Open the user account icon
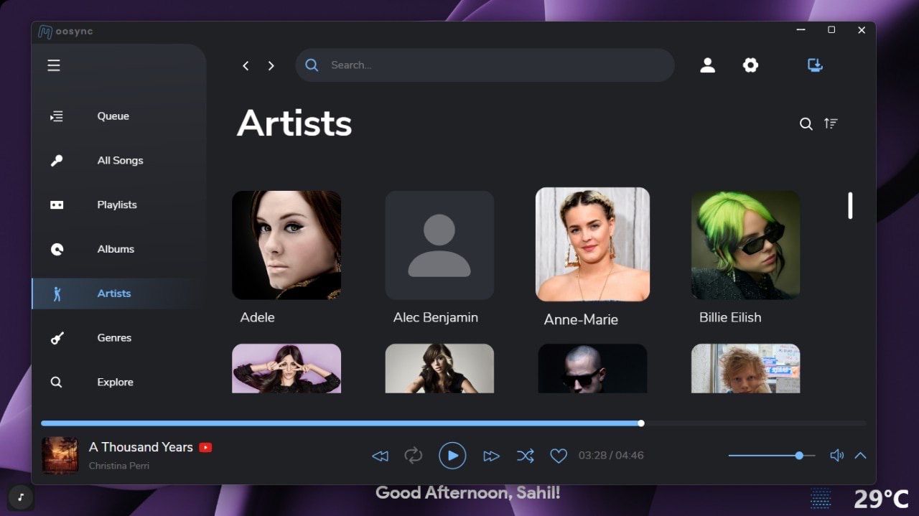Viewport: 919px width, 516px height. pyautogui.click(x=707, y=65)
